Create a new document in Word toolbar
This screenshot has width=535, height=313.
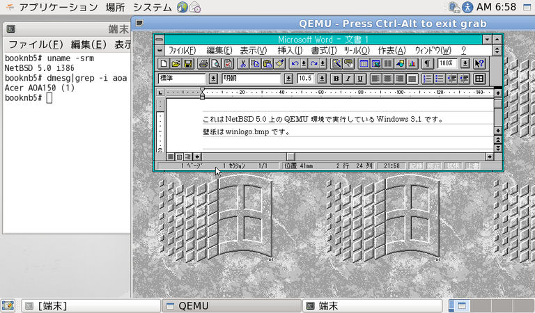pyautogui.click(x=164, y=63)
